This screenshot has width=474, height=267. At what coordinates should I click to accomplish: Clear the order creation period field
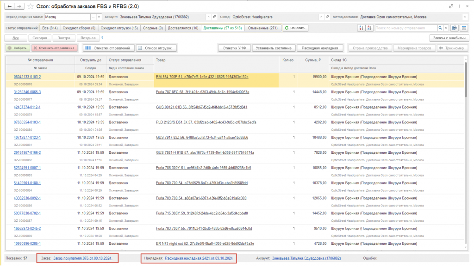[99, 17]
